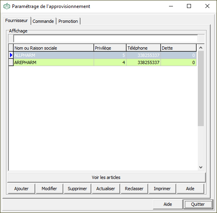Viewport: 217px width, 213px height.
Task: Switch to the Commande tab
Action: click(x=43, y=21)
